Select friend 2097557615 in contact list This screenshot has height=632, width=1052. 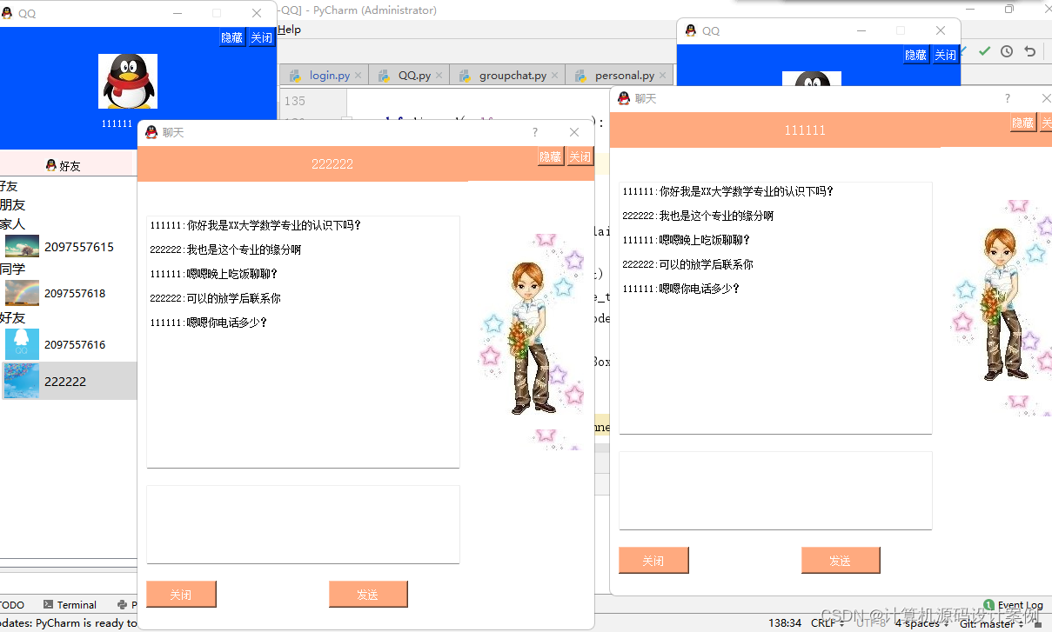point(68,247)
